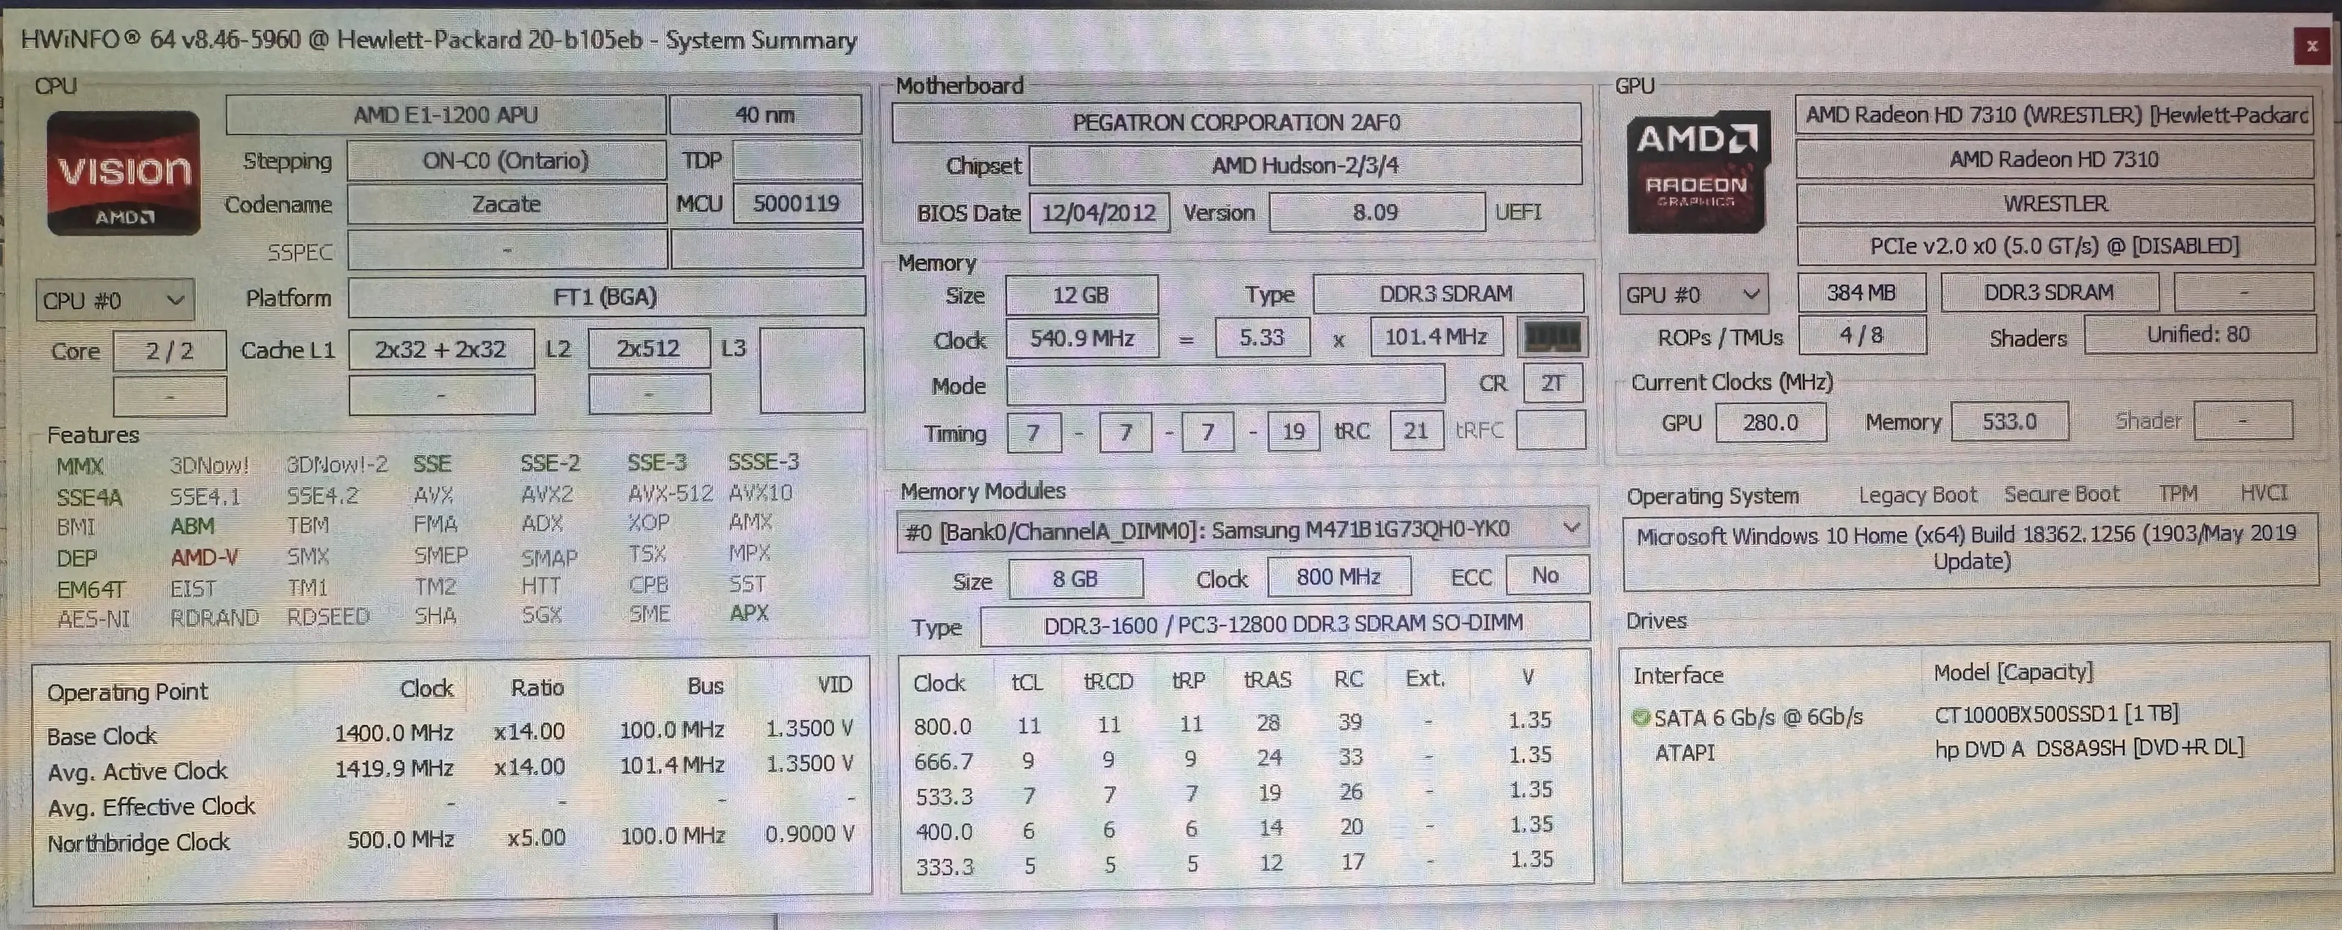Click the Base Clock operating point row

[102, 736]
